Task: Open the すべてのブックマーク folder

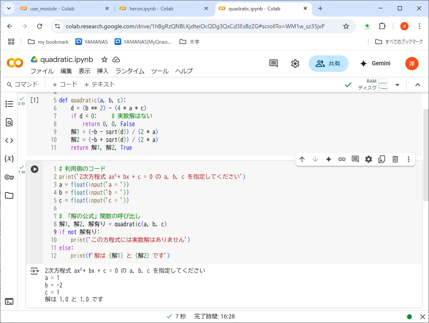Action: coord(399,42)
